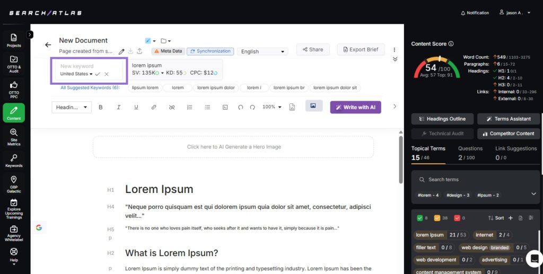
Task: Collapse the header using the double chevron
Action: (395, 59)
